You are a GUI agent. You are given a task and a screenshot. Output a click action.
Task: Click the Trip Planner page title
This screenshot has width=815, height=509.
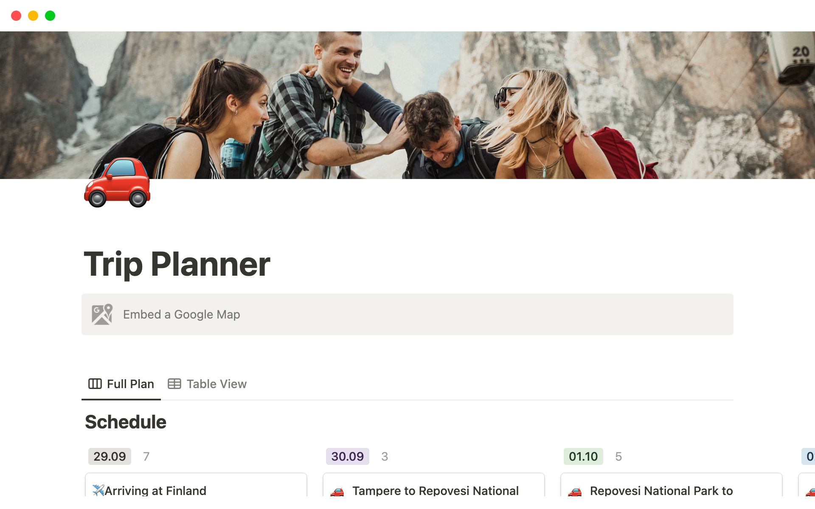[x=177, y=264]
